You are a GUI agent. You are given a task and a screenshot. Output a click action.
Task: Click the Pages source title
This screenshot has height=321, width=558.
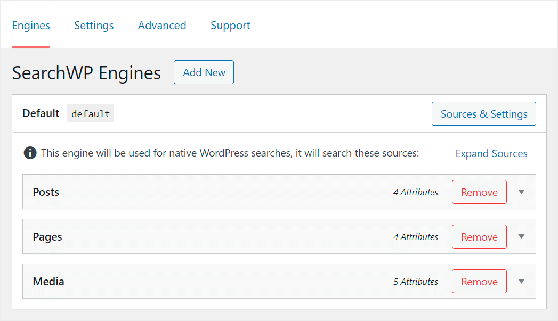coord(47,237)
